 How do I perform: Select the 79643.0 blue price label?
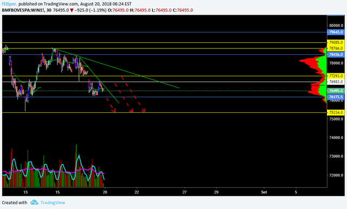336,32
